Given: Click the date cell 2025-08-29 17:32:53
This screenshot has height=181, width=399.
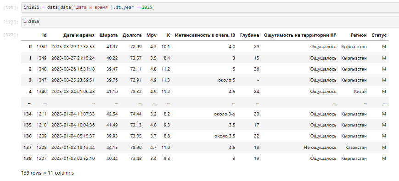Looking at the screenshot, I should tap(73, 47).
